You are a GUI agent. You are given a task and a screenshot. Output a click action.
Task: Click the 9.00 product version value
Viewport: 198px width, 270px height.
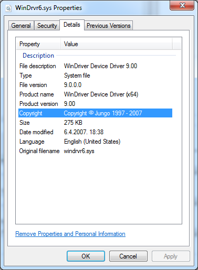pos(69,104)
